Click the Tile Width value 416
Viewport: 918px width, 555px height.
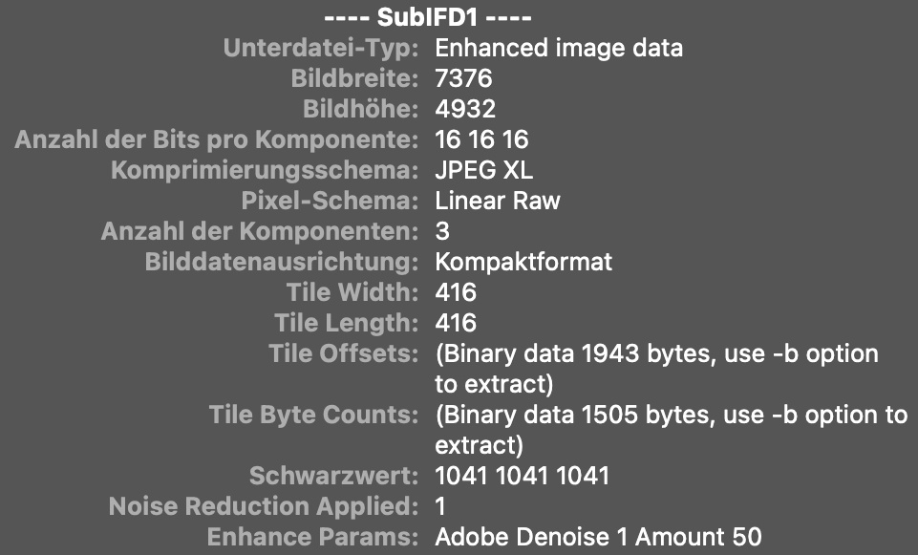456,292
